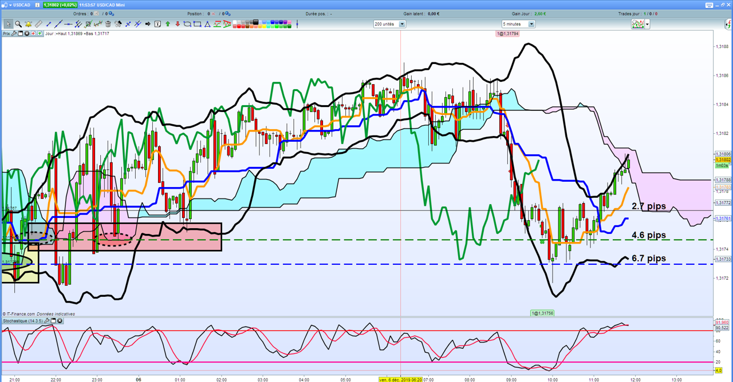Open the USDCAD chart menu dropdown arrow

[x=9, y=5]
